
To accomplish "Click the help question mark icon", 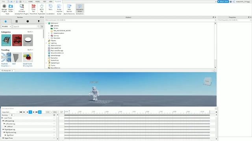I will pos(231,2).
